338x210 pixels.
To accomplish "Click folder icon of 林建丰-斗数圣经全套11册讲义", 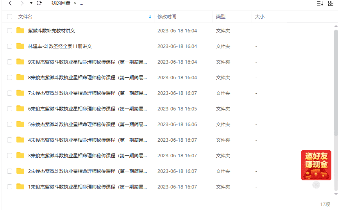I will click(x=20, y=46).
